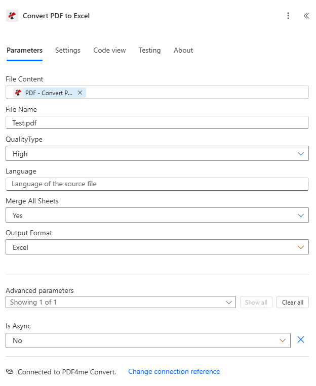
Task: Remove the PDF file content token
Action: [x=80, y=93]
